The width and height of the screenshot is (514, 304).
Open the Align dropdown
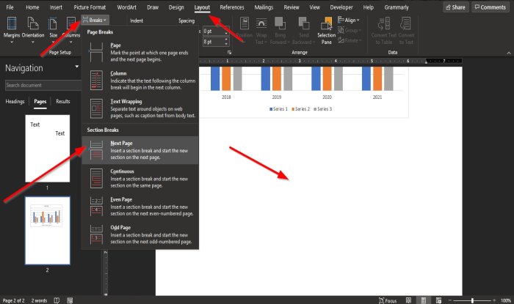pyautogui.click(x=349, y=21)
